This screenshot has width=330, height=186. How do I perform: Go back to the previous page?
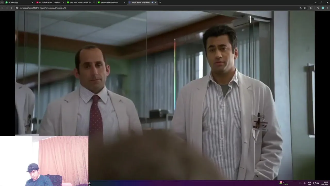pos(2,8)
